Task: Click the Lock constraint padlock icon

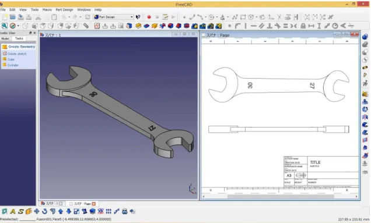Action: tap(303, 26)
